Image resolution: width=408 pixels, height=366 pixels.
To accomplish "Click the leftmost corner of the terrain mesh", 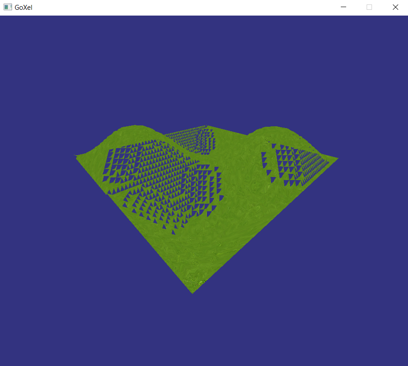I will coord(75,155).
